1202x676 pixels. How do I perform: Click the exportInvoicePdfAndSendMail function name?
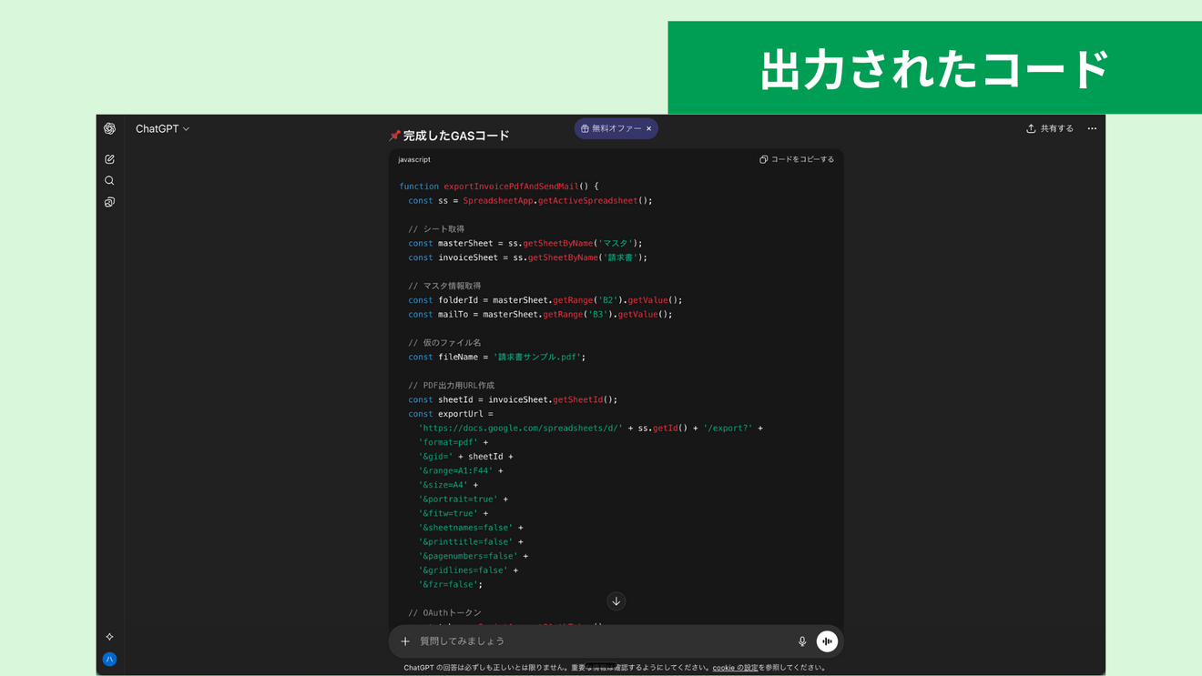click(x=511, y=187)
